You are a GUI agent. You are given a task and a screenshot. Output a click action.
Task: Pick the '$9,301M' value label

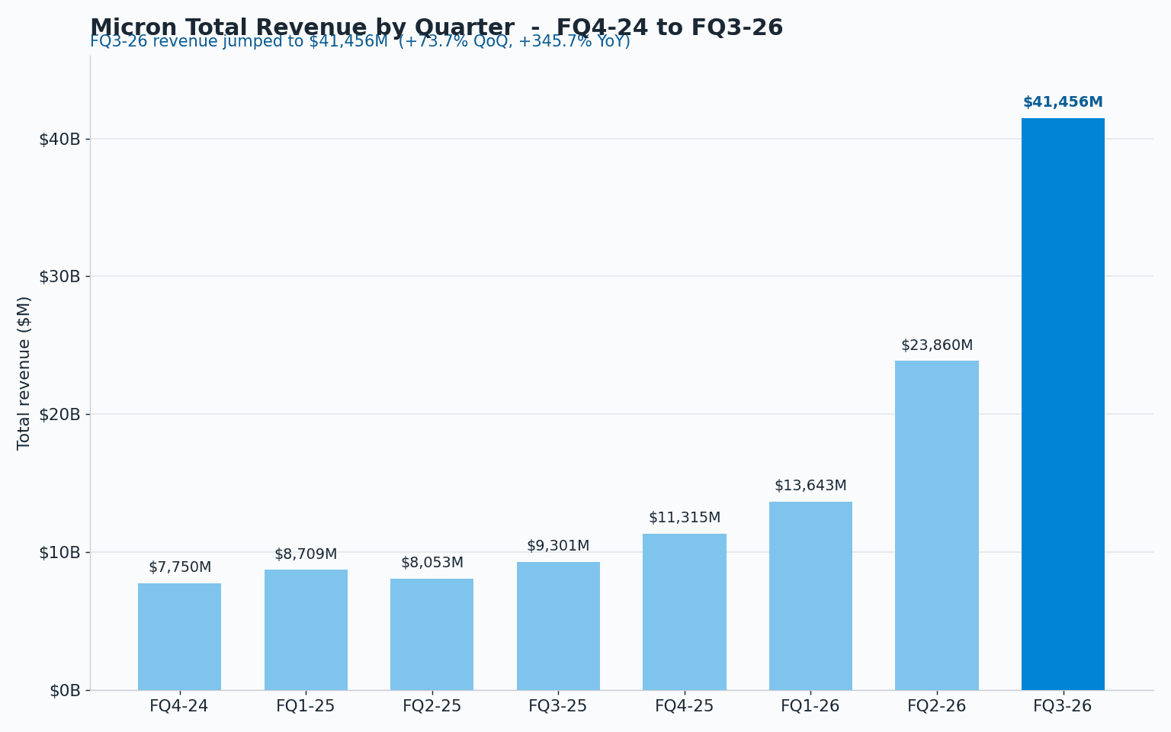pos(558,546)
